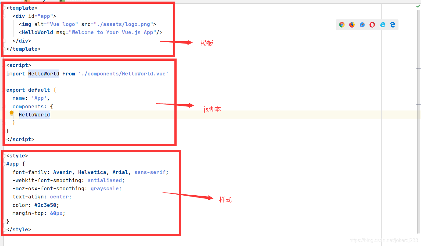Screen dimensions: 421x246
Task: Click the yellow lightbulb intention icon
Action: pyautogui.click(x=12, y=114)
